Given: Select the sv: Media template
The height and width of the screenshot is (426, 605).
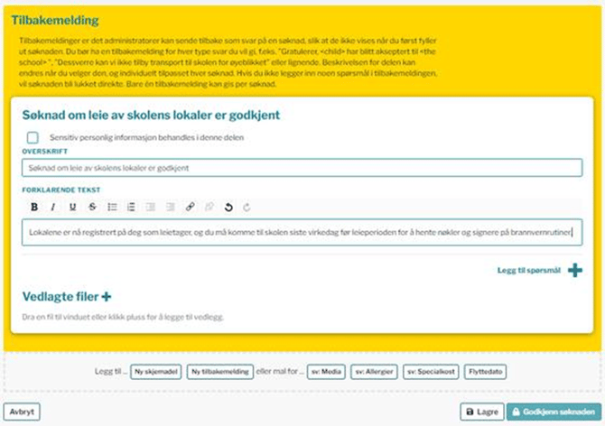Looking at the screenshot, I should (x=326, y=372).
